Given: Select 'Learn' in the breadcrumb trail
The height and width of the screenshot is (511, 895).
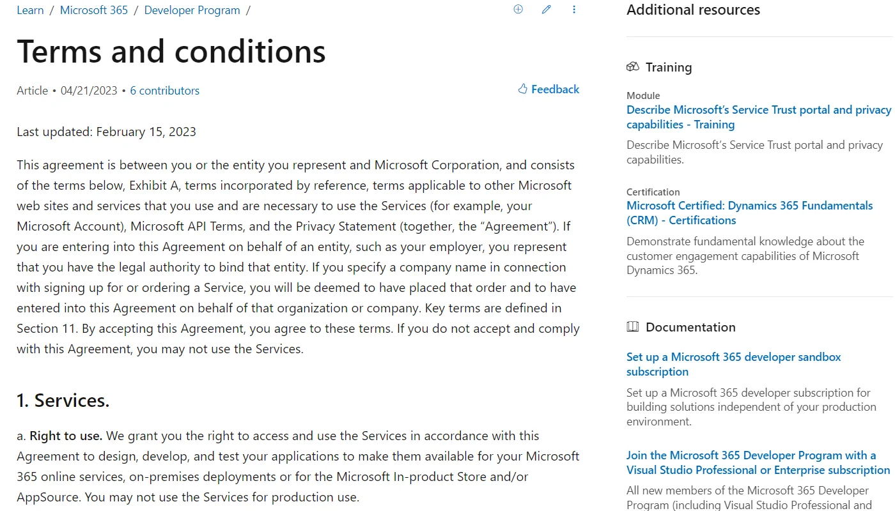Looking at the screenshot, I should pyautogui.click(x=30, y=10).
